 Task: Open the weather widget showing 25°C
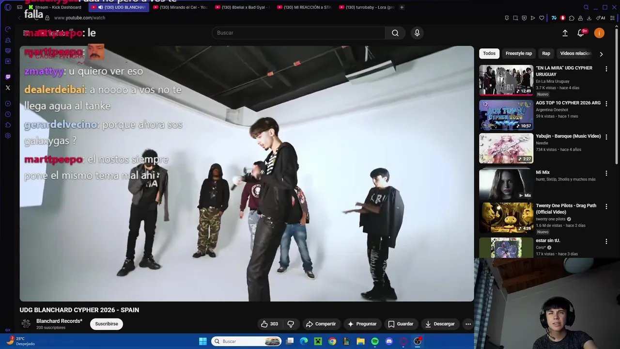coord(20,341)
